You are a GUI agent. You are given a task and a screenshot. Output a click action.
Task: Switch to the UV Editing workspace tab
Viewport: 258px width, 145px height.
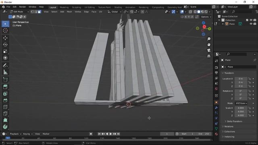(89, 7)
